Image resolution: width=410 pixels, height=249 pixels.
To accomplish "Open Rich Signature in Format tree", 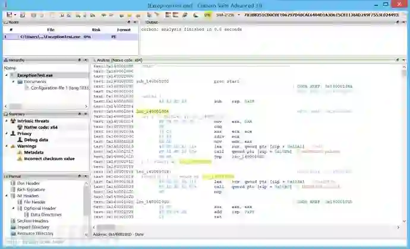I will pos(31,190).
